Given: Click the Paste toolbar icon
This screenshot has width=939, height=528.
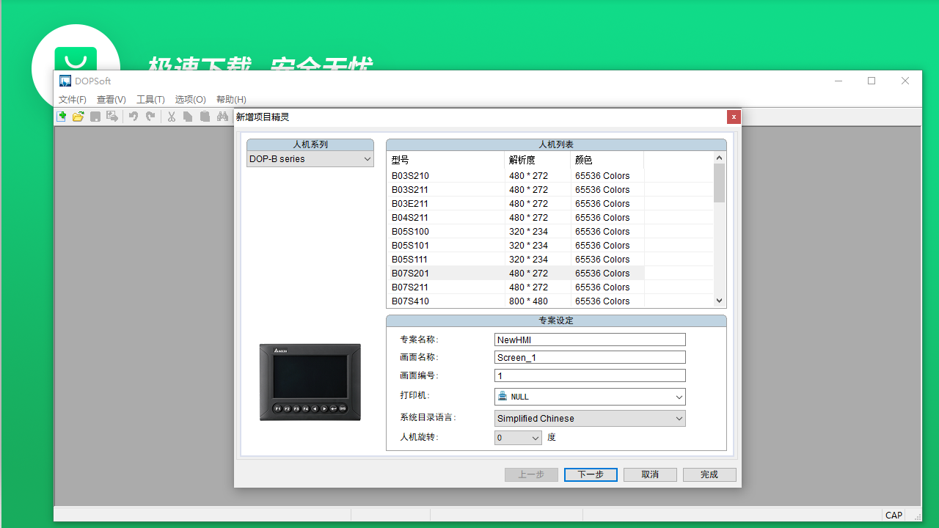Looking at the screenshot, I should pos(205,116).
